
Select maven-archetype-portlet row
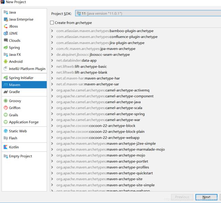(x=136, y=161)
